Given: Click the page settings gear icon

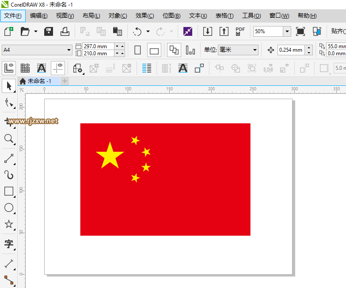Looking at the screenshot, I should pos(78,68).
